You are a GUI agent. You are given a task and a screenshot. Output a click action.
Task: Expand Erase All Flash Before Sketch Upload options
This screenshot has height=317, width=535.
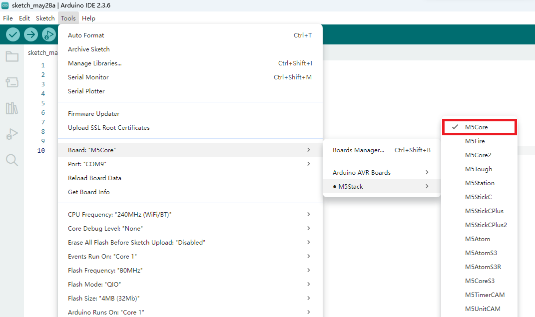click(190, 242)
